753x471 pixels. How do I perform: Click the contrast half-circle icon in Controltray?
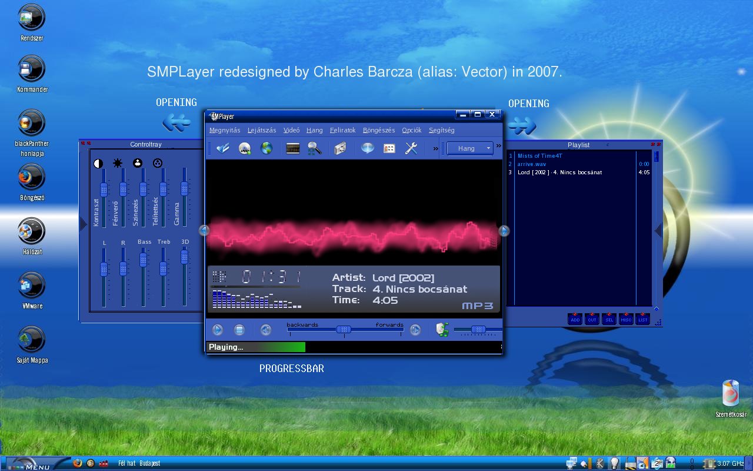(98, 163)
